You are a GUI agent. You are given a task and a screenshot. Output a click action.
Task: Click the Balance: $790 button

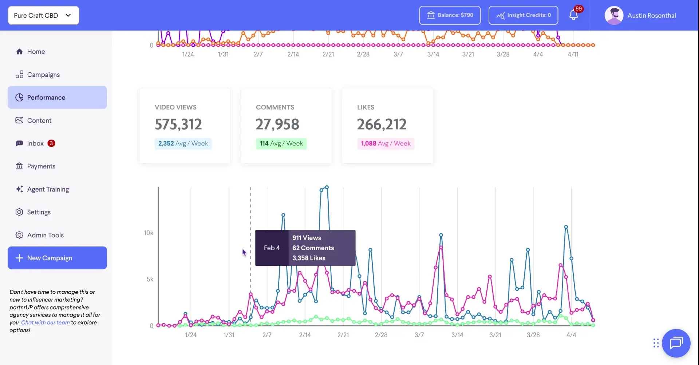click(x=449, y=15)
